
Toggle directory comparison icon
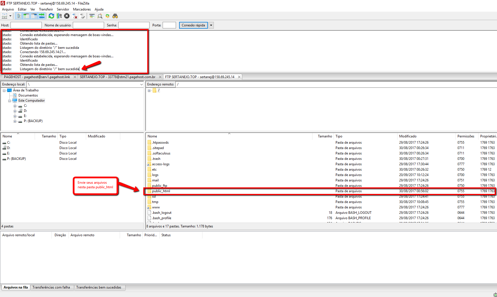pos(100,16)
